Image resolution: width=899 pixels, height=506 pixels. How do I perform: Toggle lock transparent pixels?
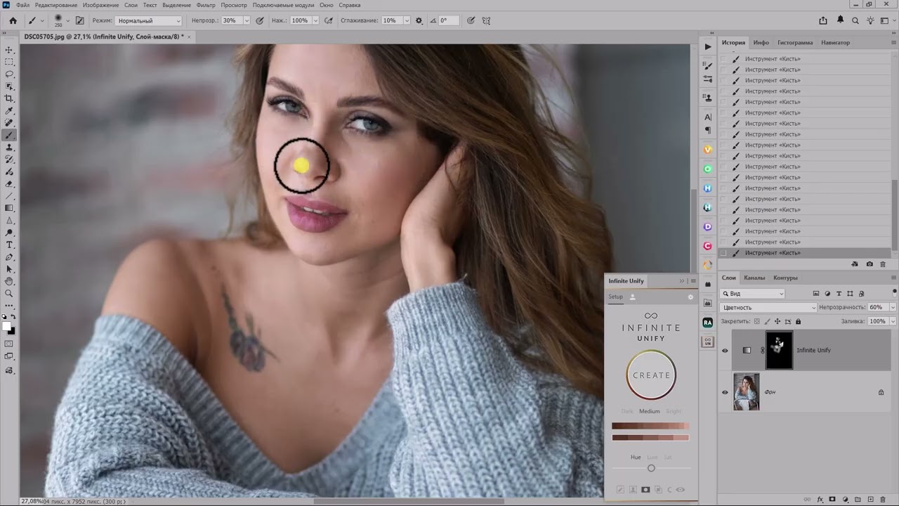pyautogui.click(x=756, y=321)
